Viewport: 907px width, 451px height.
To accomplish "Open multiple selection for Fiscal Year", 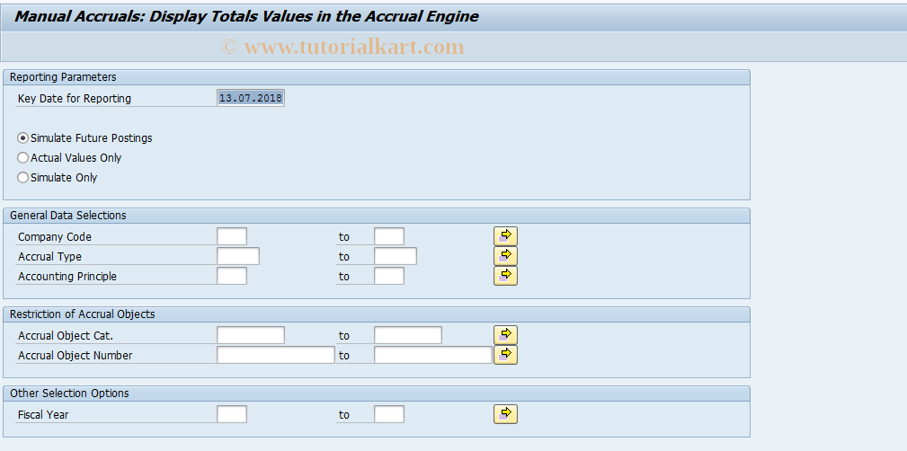I will pyautogui.click(x=505, y=414).
